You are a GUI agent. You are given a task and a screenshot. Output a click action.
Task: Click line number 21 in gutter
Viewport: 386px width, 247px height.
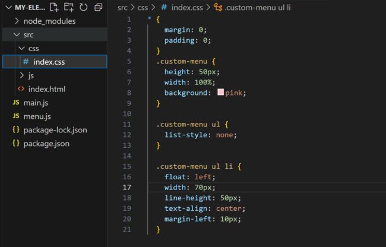click(x=126, y=230)
